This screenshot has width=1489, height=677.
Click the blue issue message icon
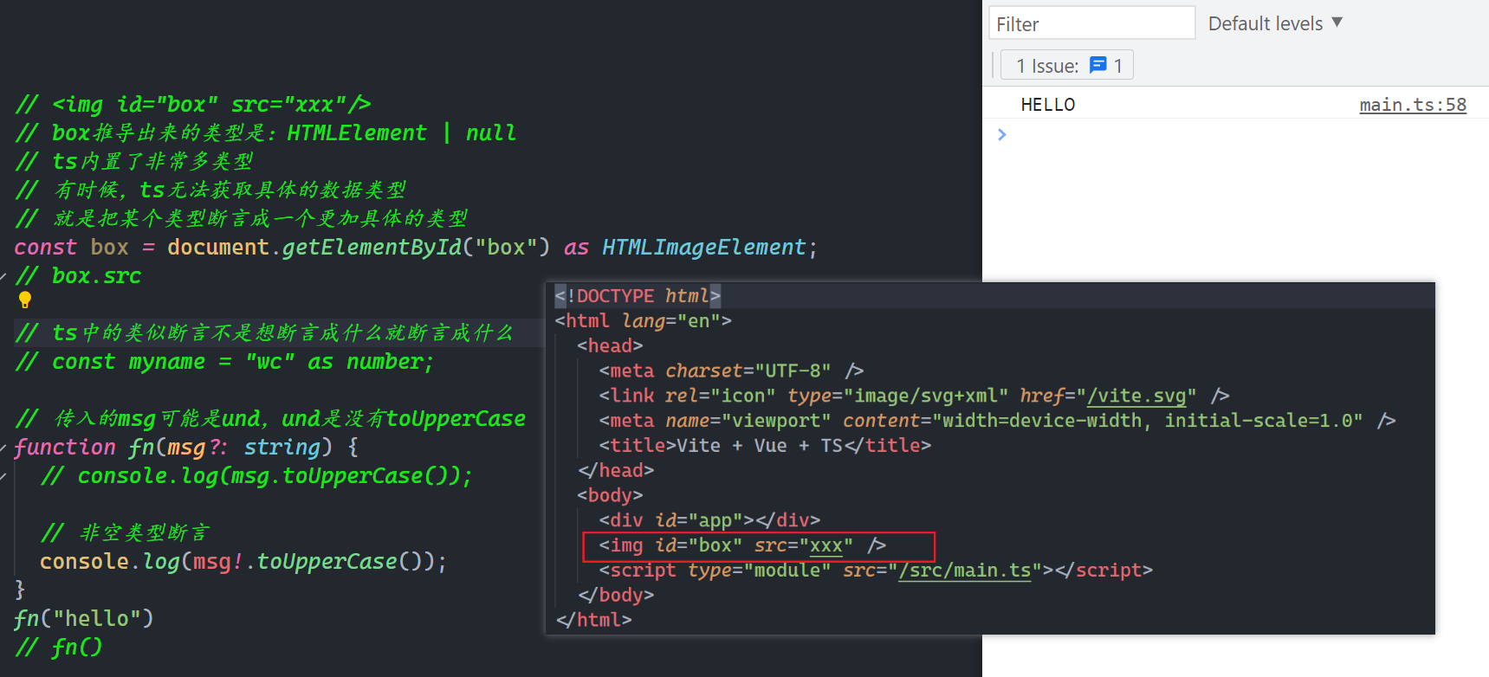tap(1097, 65)
